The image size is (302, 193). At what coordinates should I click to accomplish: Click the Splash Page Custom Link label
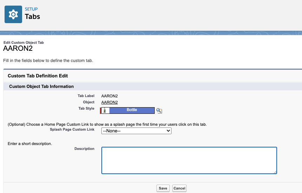pyautogui.click(x=72, y=130)
